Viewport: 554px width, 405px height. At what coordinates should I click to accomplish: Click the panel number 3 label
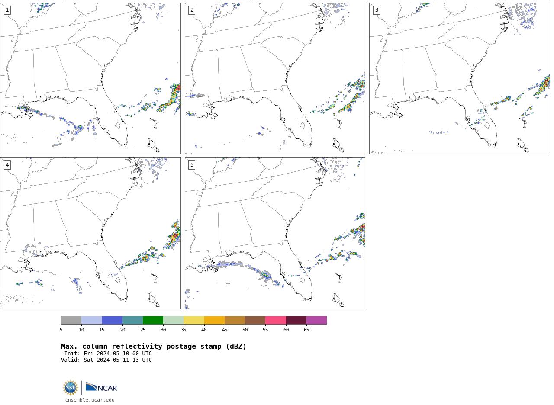376,10
